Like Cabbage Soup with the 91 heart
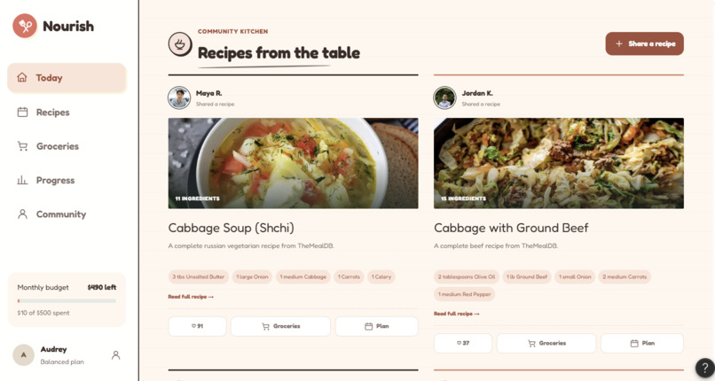This screenshot has height=381, width=715. click(198, 326)
